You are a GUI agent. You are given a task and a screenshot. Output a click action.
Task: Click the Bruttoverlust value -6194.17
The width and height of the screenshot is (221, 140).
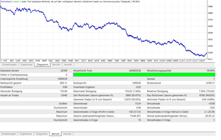point(210,83)
